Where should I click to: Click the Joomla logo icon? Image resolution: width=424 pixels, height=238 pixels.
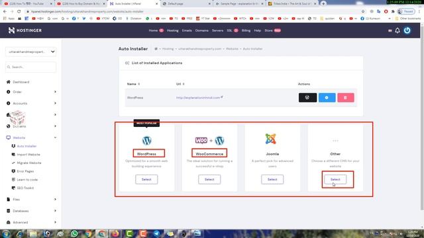[x=271, y=139]
